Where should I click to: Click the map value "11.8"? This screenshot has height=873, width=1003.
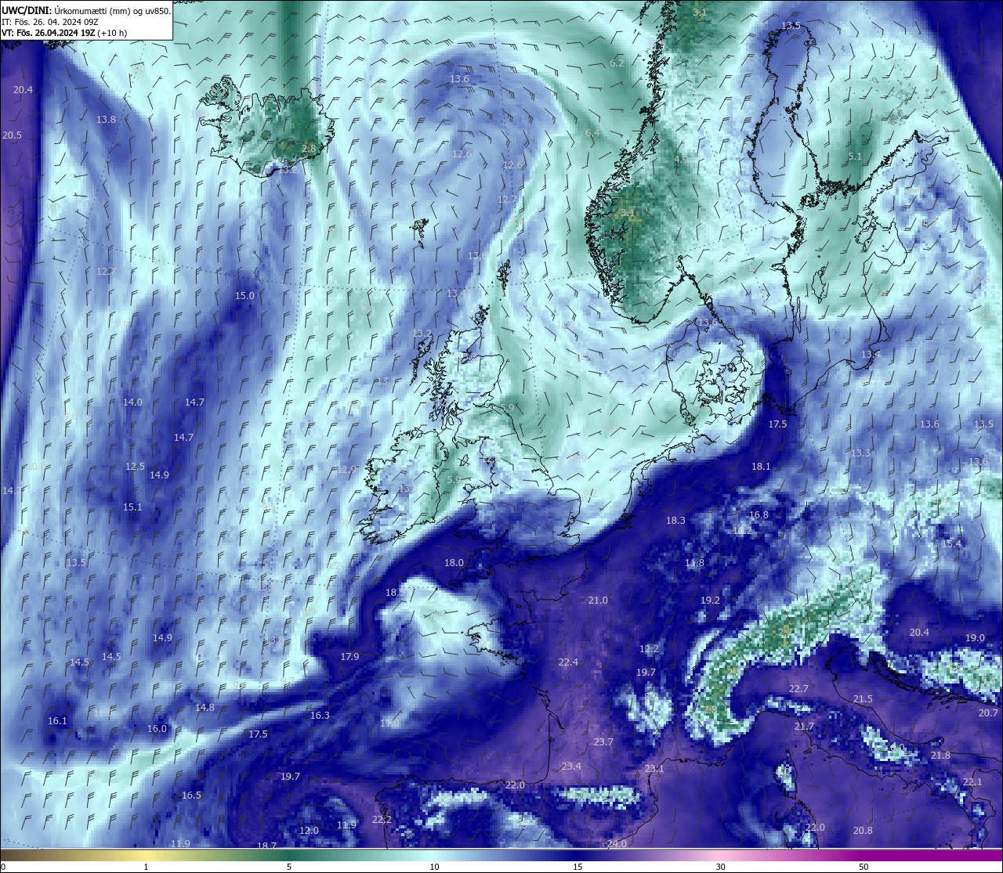694,564
